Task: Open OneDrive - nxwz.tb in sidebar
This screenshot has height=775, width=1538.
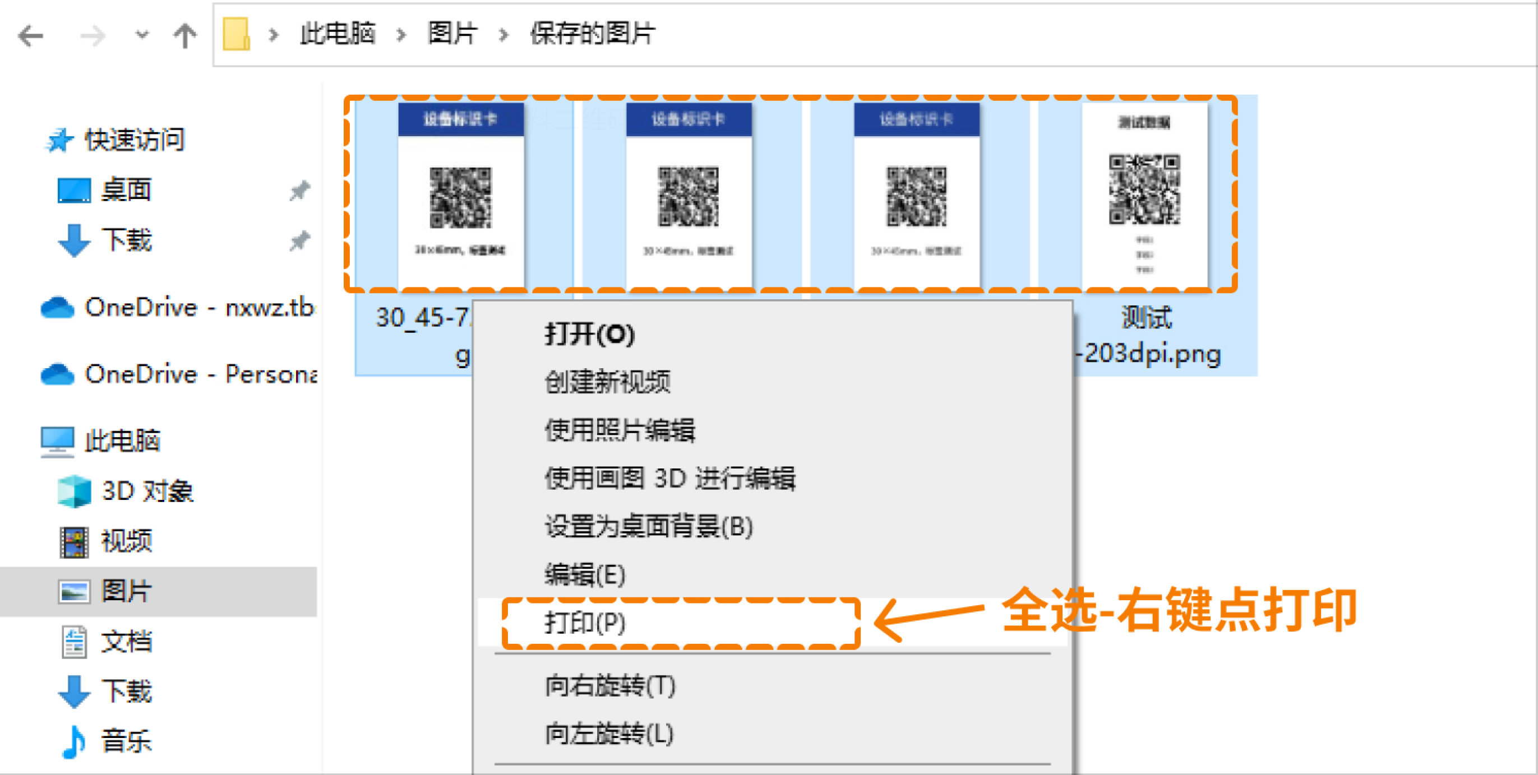Action: pyautogui.click(x=200, y=307)
